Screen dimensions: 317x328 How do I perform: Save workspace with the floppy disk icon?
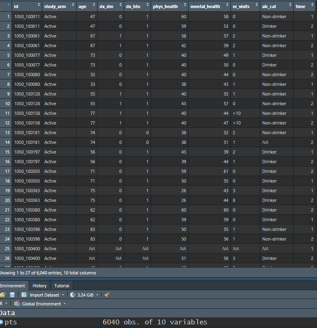coord(12,295)
